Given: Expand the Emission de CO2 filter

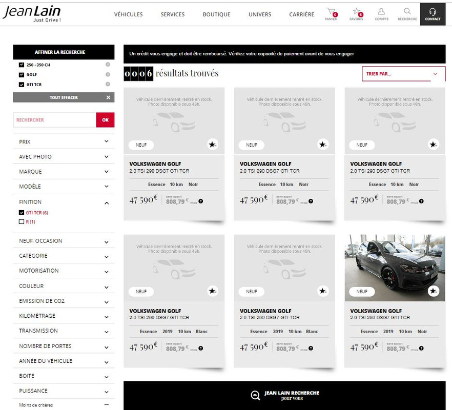Looking at the screenshot, I should [x=64, y=301].
